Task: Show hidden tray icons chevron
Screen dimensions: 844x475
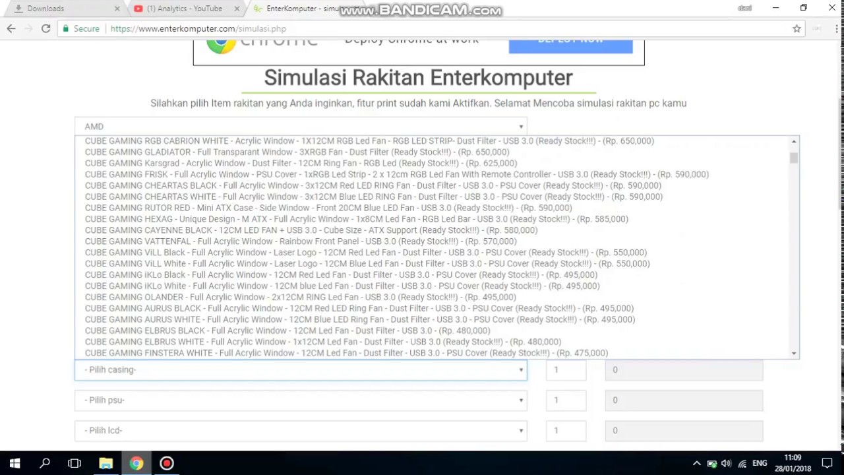Action: (x=696, y=463)
